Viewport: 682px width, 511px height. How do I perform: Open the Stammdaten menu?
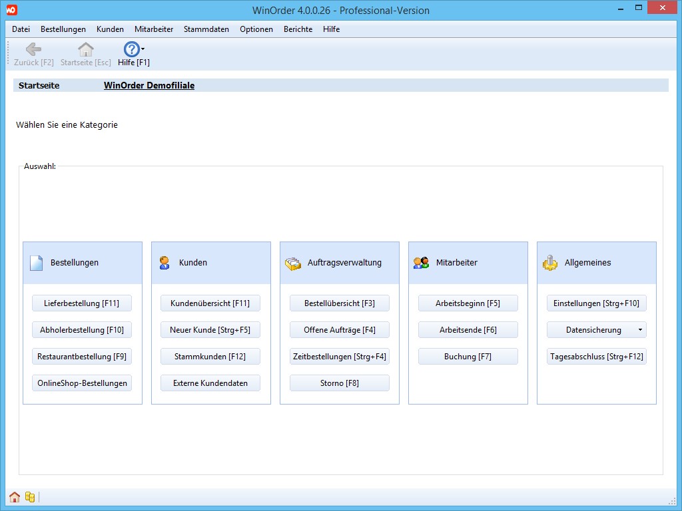[x=206, y=29]
